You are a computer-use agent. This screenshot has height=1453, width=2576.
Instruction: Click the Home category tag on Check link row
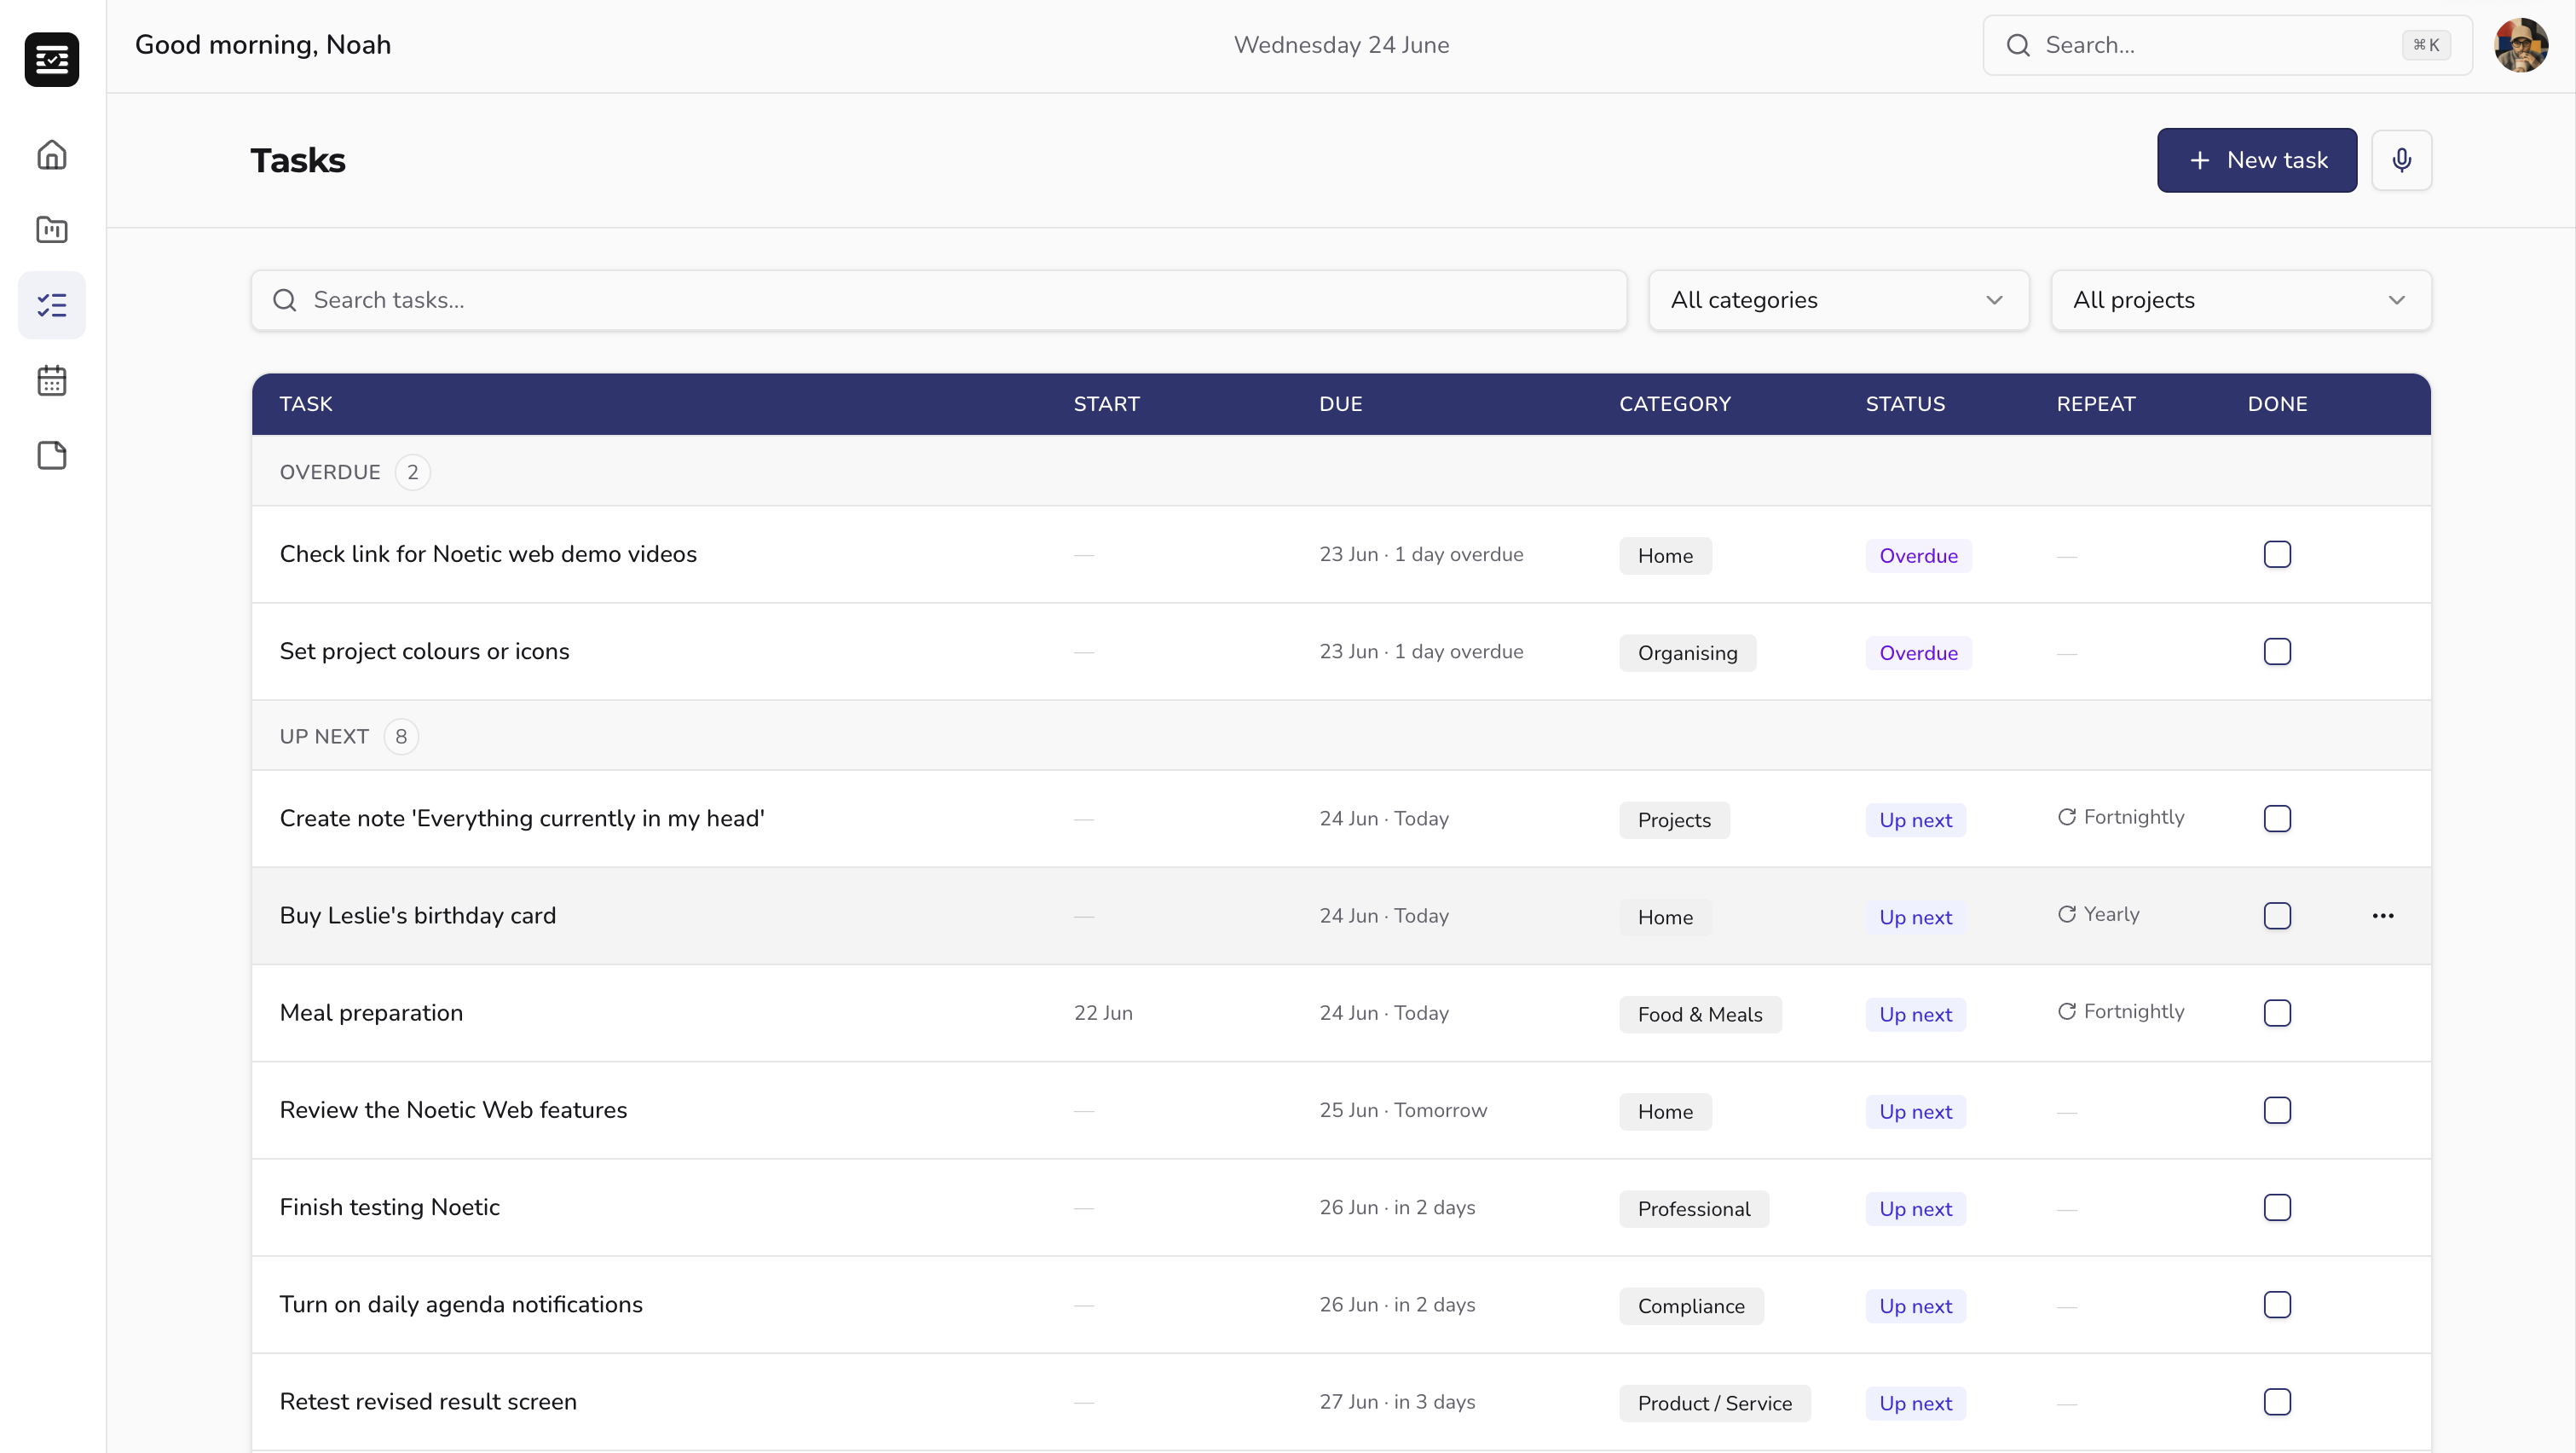(x=1665, y=555)
